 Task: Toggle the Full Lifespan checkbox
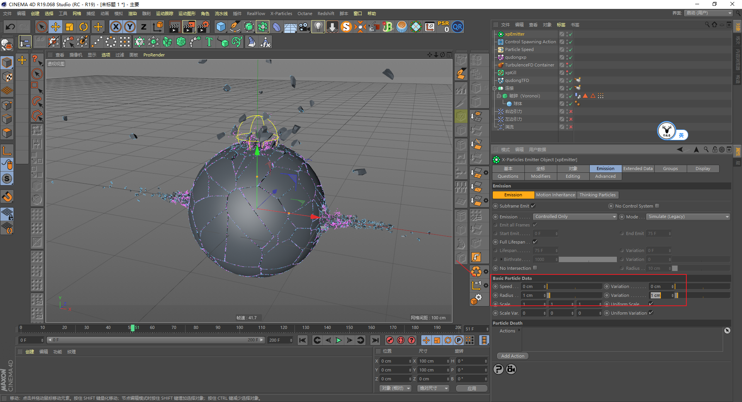coord(535,242)
